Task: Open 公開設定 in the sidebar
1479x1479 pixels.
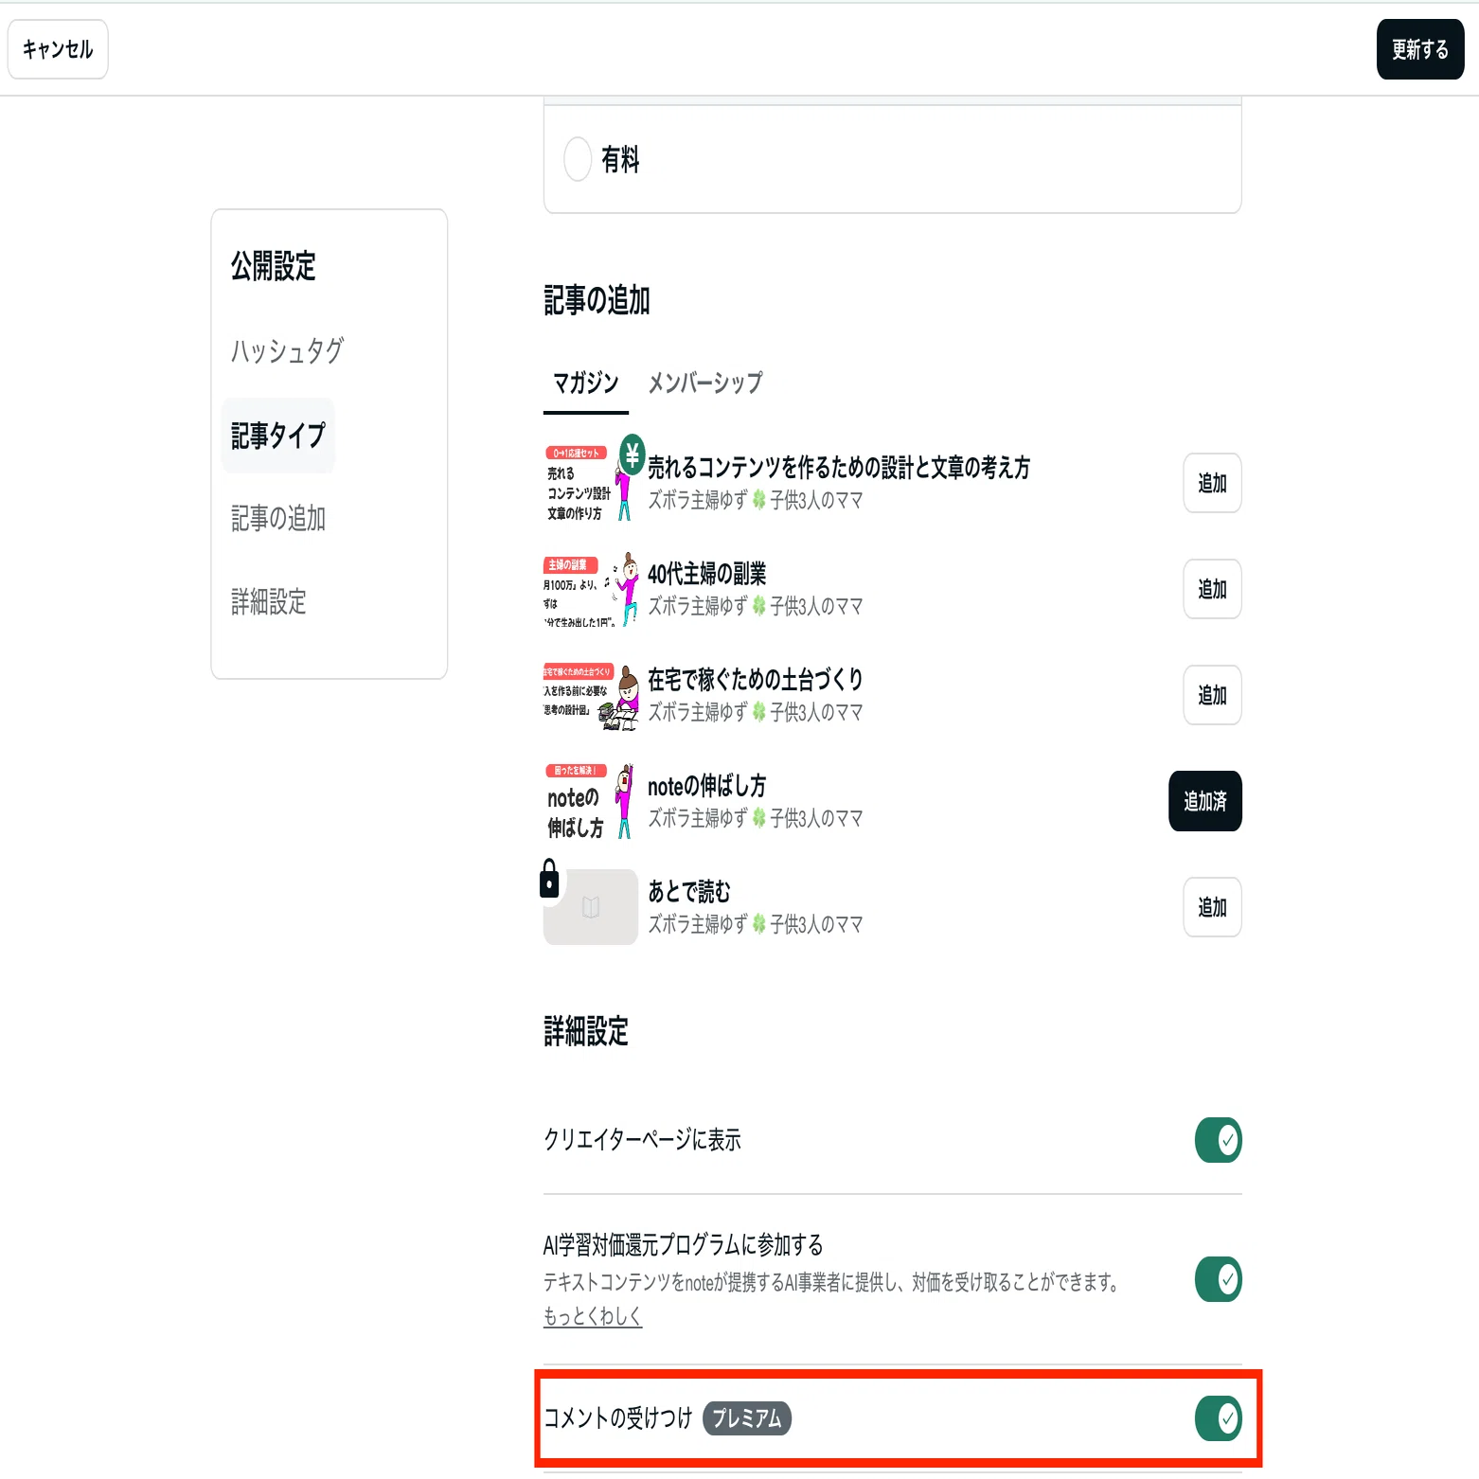Action: (x=274, y=266)
